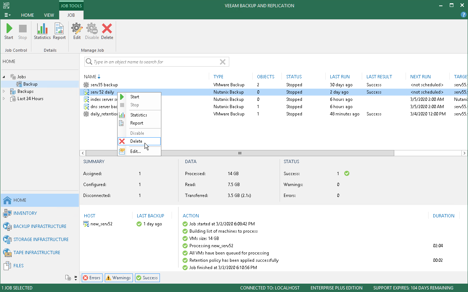
Task: Click the green Start job ribbon icon
Action: pyautogui.click(x=9, y=31)
